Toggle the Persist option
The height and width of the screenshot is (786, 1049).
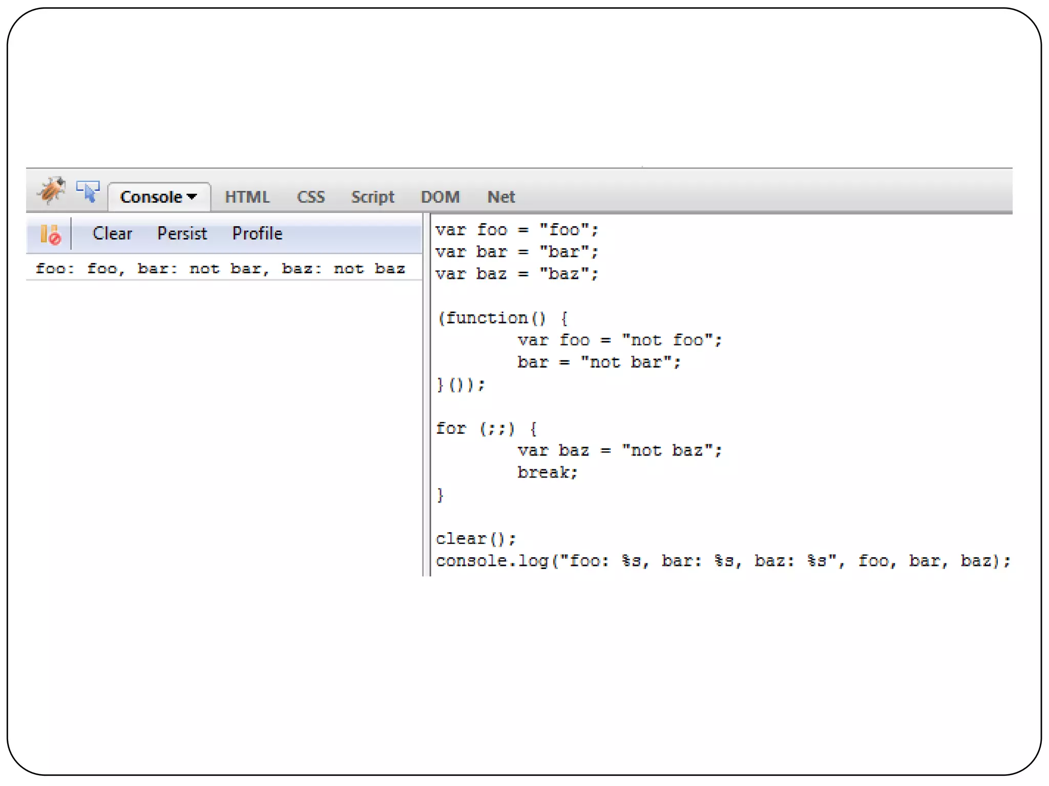182,234
